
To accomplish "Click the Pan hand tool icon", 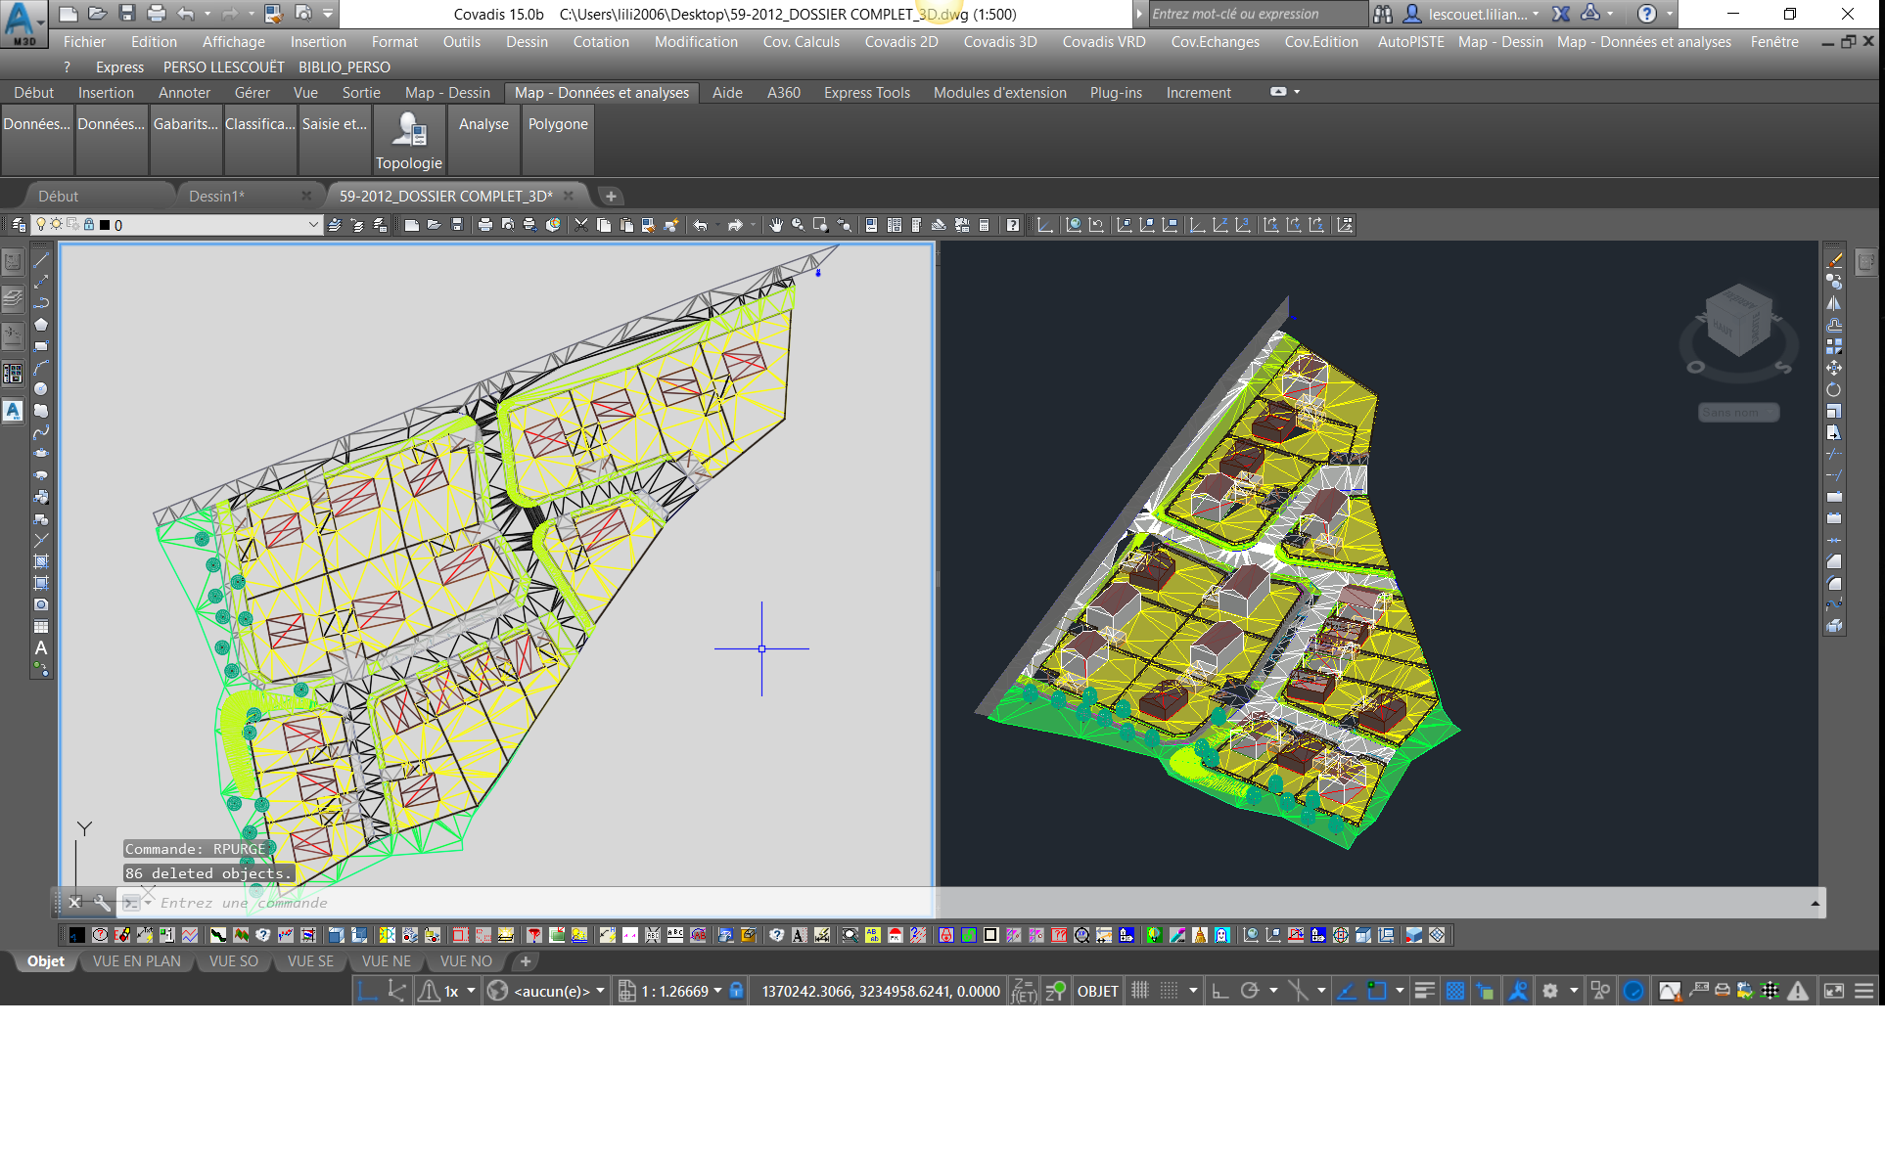I will [x=775, y=225].
